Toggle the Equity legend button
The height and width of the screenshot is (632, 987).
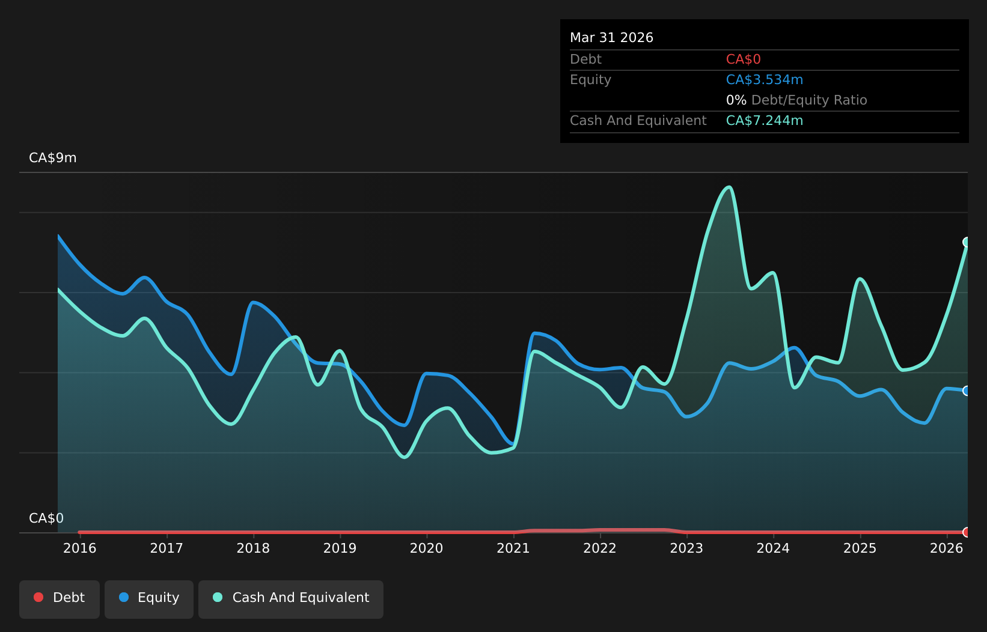(149, 599)
